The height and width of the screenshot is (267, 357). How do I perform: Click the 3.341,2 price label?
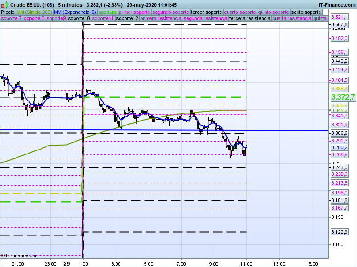coord(339,116)
